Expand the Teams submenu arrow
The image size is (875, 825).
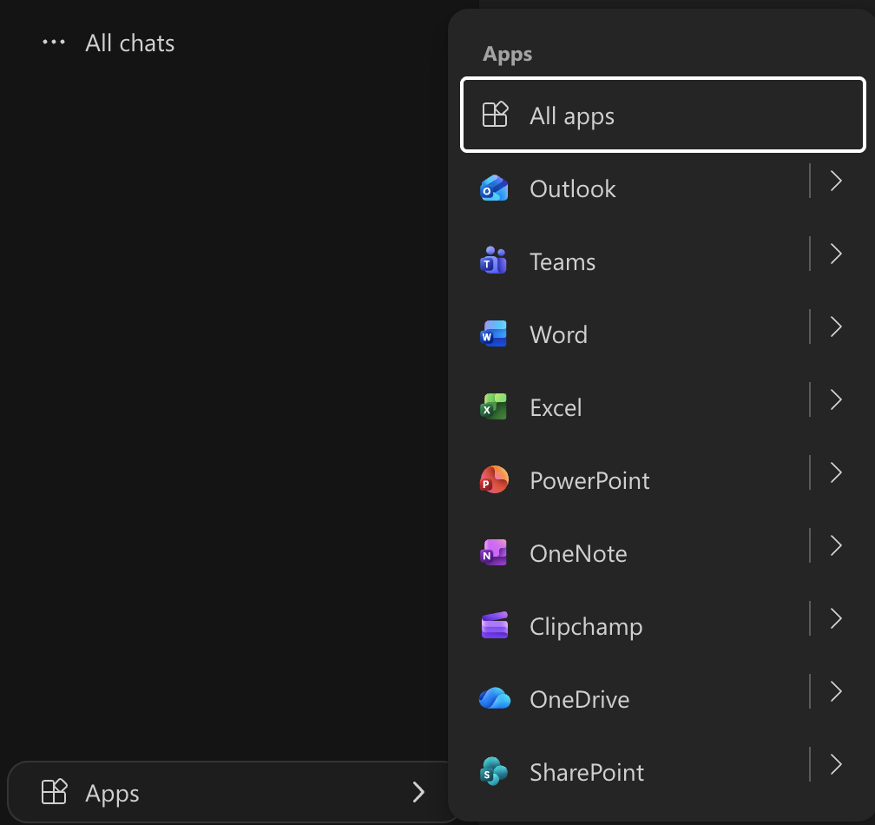(x=836, y=254)
